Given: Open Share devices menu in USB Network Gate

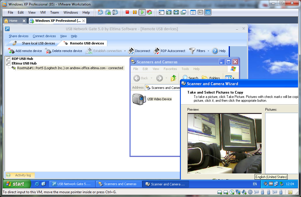Looking at the screenshot, I should click(x=18, y=36).
